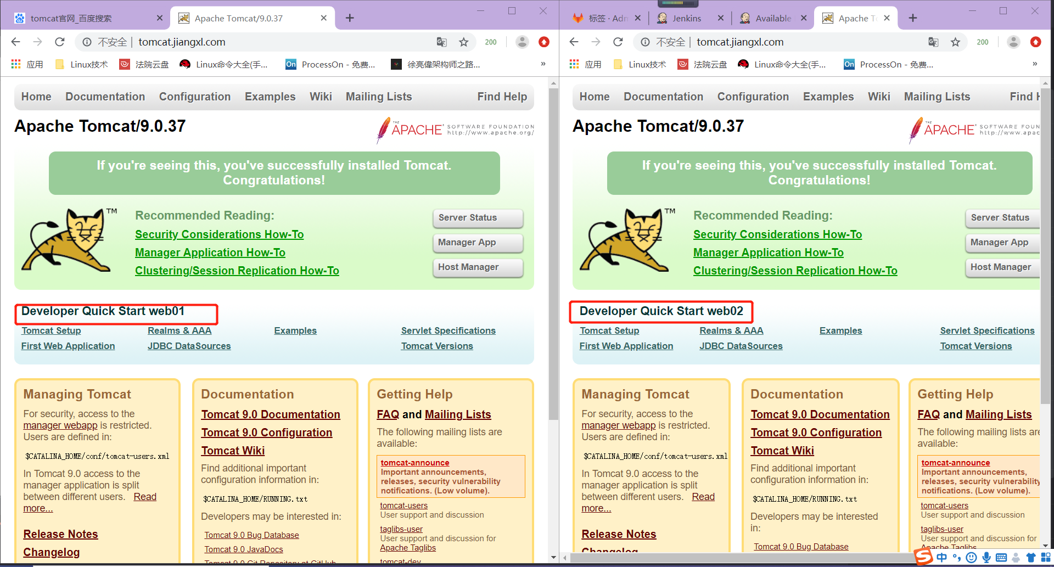1054x567 pixels.
Task: Click Apache Software Foundation logo in left page
Action: point(455,130)
